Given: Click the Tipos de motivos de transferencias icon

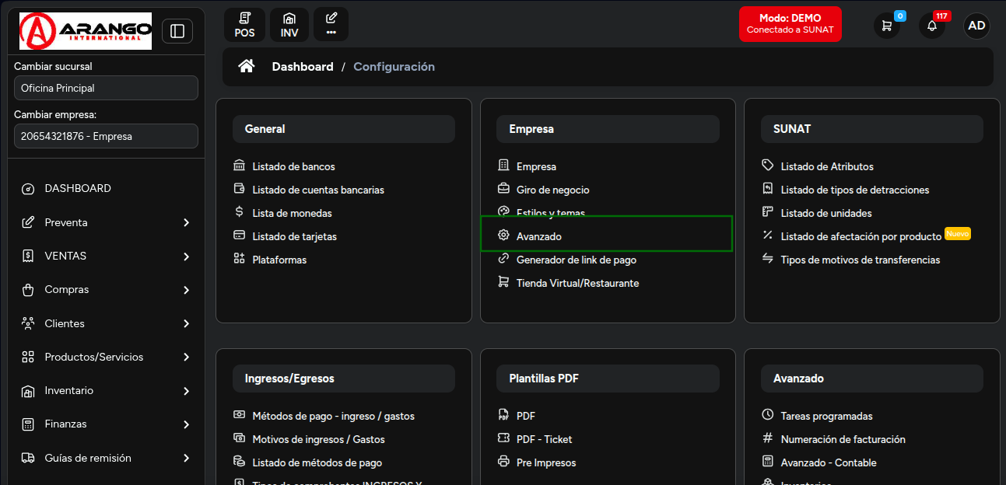Looking at the screenshot, I should (768, 259).
